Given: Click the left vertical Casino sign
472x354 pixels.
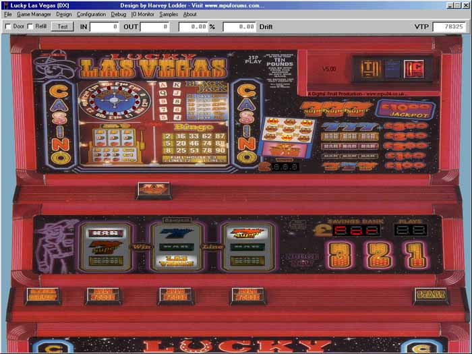Looking at the screenshot, I should pos(61,125).
